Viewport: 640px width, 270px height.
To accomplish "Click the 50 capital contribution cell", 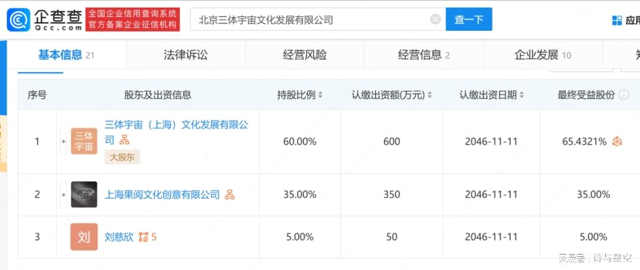I will pyautogui.click(x=392, y=237).
